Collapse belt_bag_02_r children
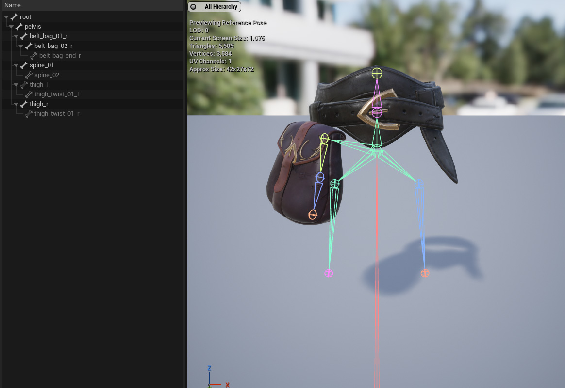565x388 pixels. [21, 46]
